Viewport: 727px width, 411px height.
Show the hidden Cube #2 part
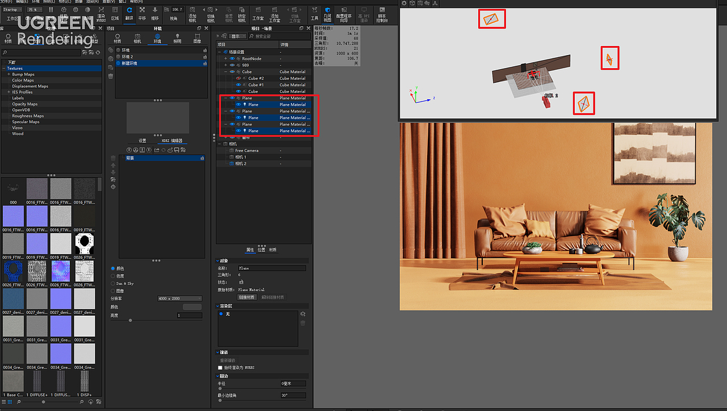pyautogui.click(x=239, y=78)
